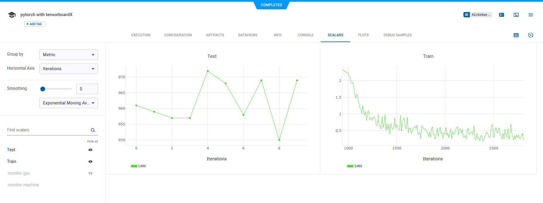543x203 pixels.
Task: Click the experiment ID badge
Action: [x=477, y=15]
